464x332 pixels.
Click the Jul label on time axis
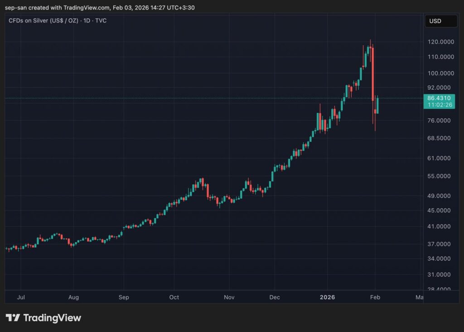(x=21, y=297)
